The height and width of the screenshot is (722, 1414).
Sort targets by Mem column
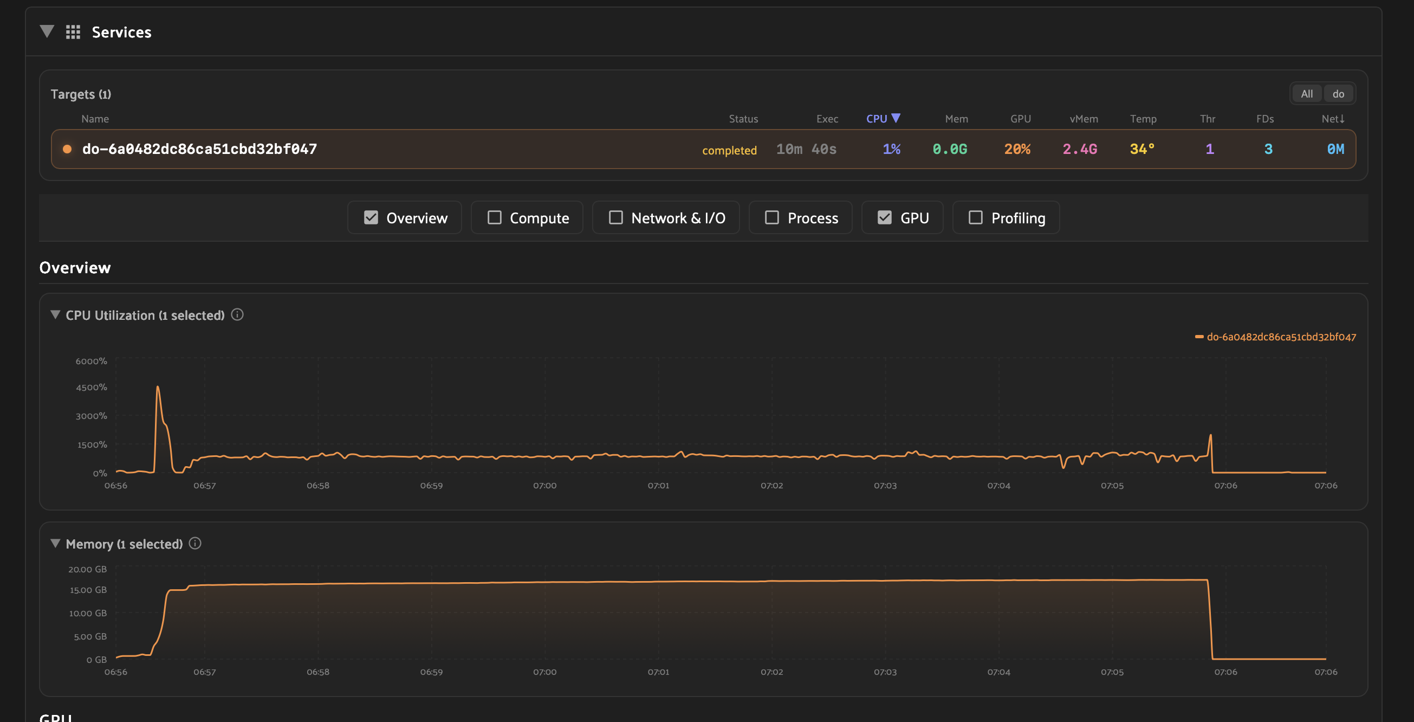coord(956,119)
